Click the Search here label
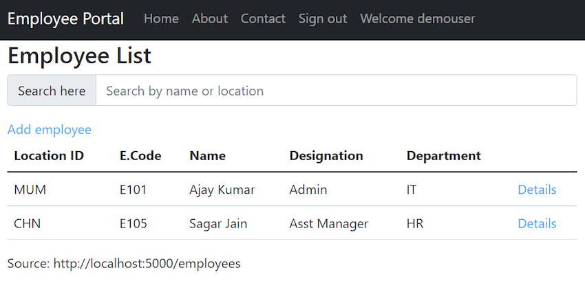Screen dimensions: 585x292 52,91
